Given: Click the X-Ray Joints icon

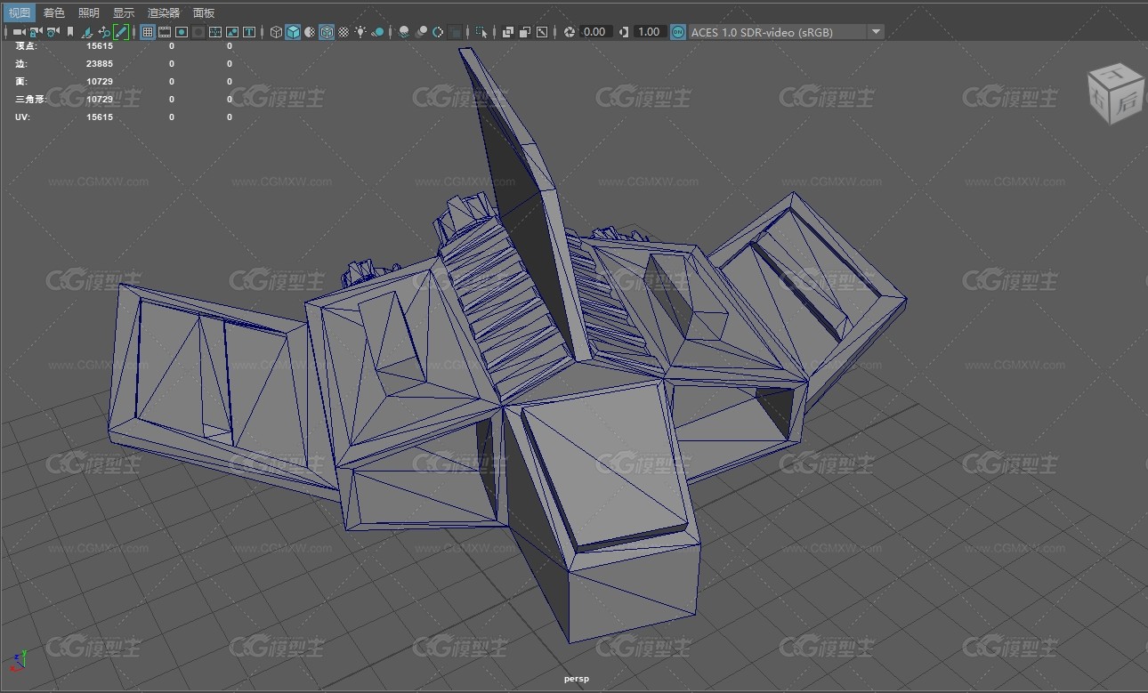Looking at the screenshot, I should [542, 32].
